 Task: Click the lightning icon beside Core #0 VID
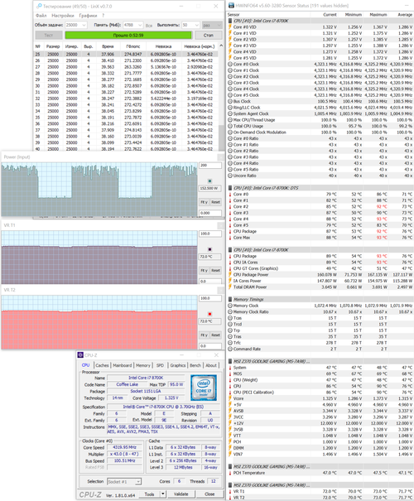[229, 27]
